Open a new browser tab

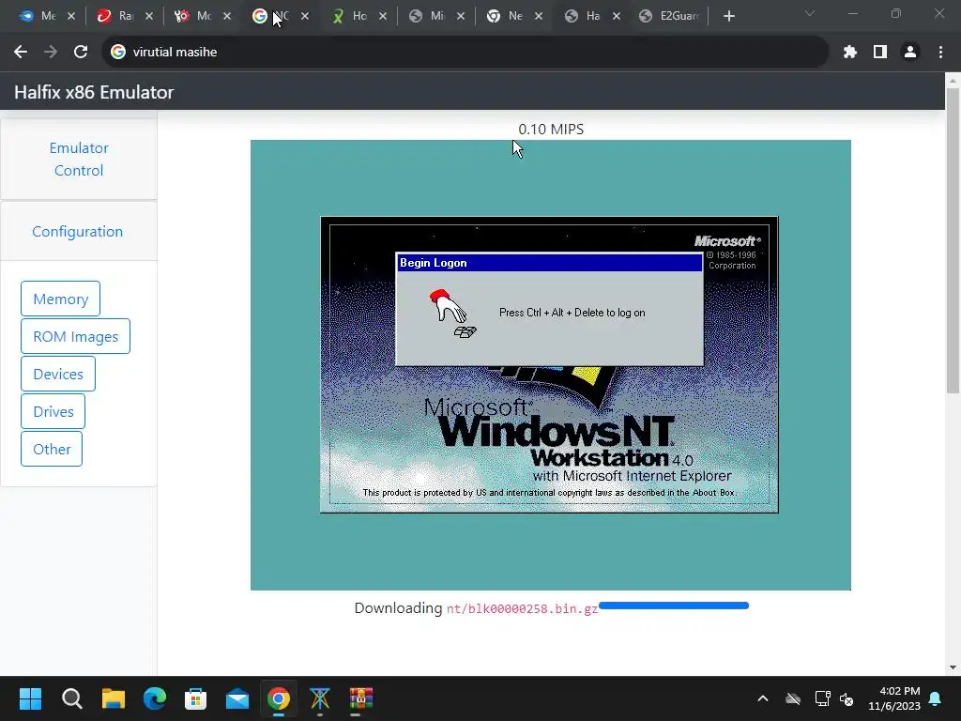728,16
